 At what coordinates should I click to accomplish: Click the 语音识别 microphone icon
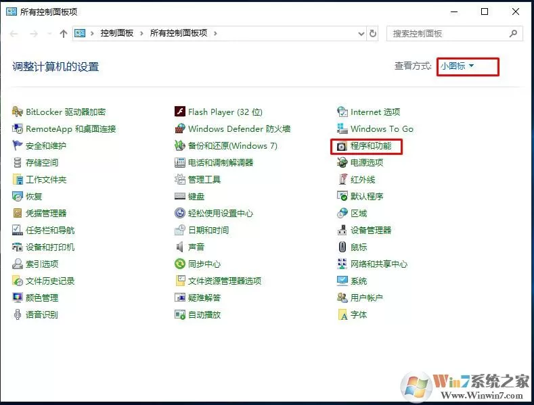point(17,314)
